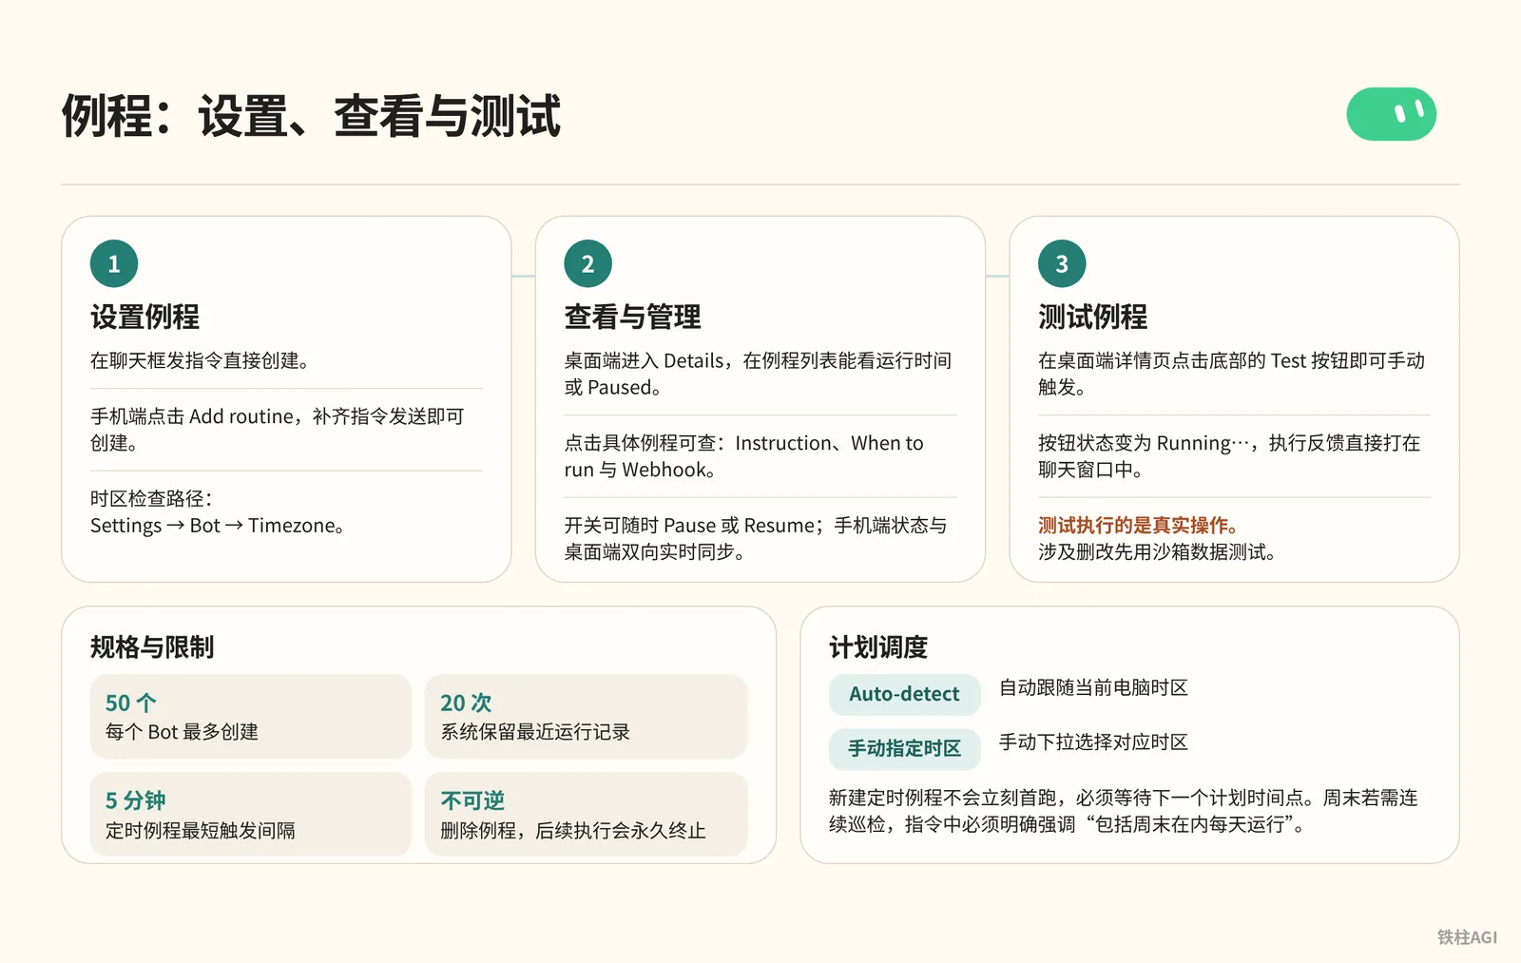1521x963 pixels.
Task: Click the 规格与限制 section heading
Action: pos(152,647)
